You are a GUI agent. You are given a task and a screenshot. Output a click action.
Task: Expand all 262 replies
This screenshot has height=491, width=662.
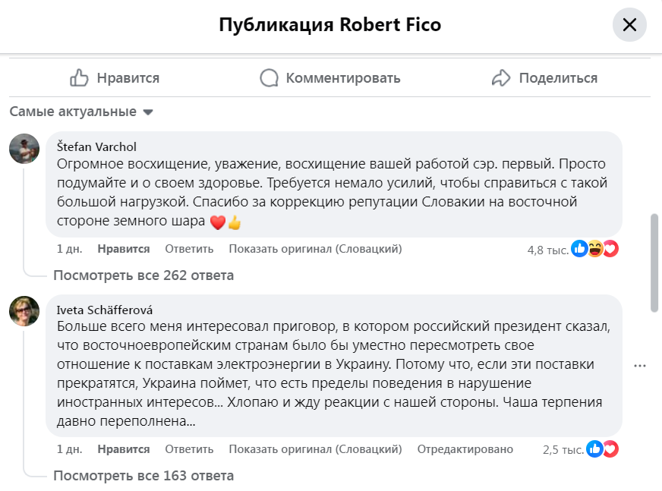point(143,275)
